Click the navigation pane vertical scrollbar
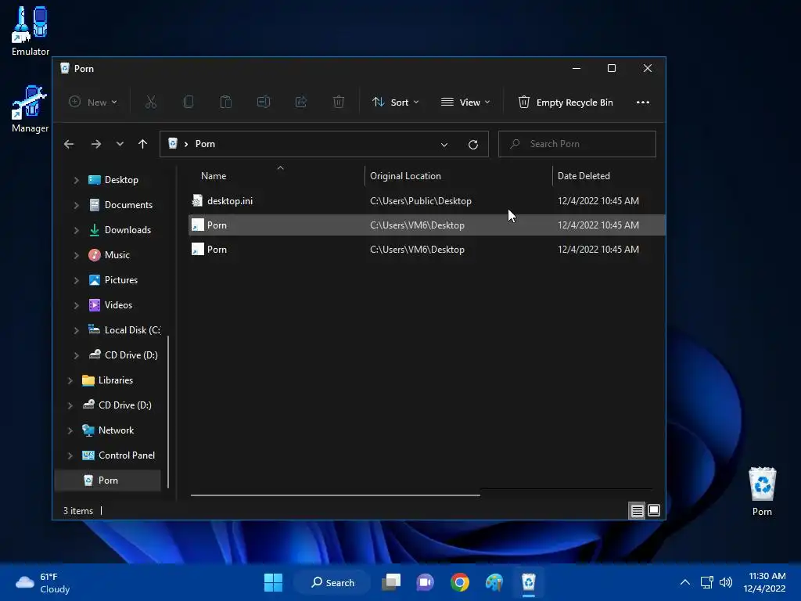 [168, 412]
